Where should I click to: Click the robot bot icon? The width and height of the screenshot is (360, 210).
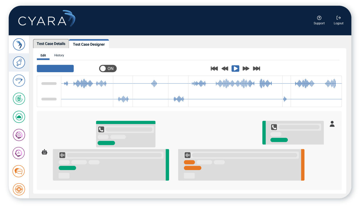tap(44, 152)
